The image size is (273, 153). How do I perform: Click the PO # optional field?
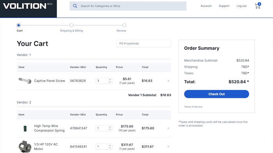click(x=144, y=43)
